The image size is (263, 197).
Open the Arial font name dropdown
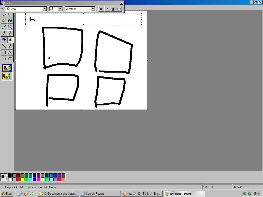tap(45, 9)
